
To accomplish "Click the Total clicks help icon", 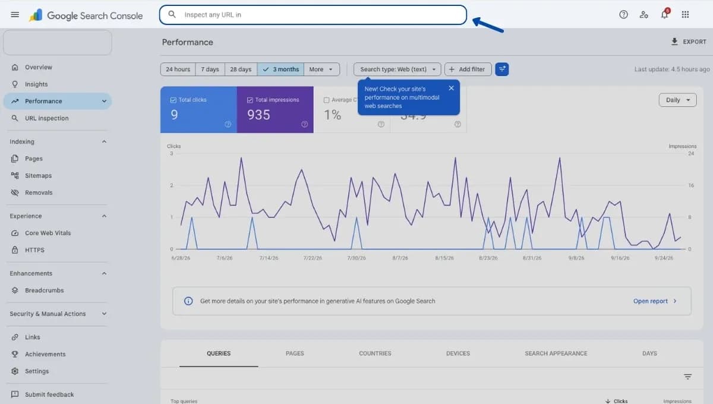I will pyautogui.click(x=228, y=124).
